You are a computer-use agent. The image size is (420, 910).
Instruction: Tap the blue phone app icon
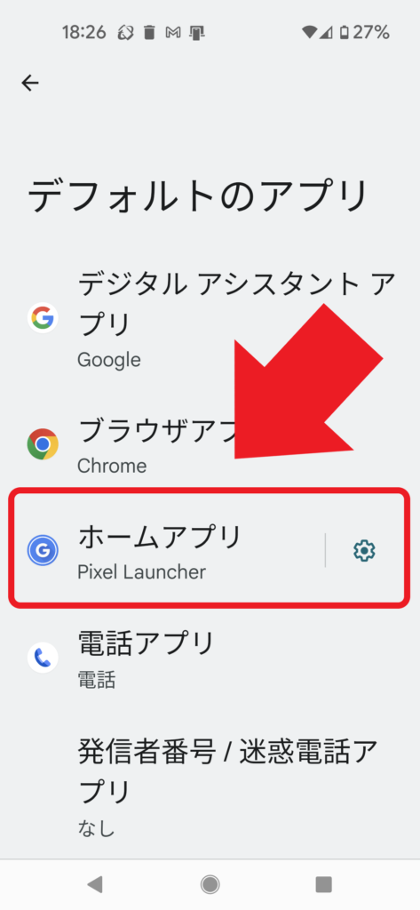click(43, 658)
